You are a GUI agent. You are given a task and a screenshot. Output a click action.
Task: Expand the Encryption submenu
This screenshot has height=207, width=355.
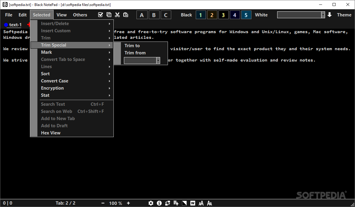[x=72, y=88]
